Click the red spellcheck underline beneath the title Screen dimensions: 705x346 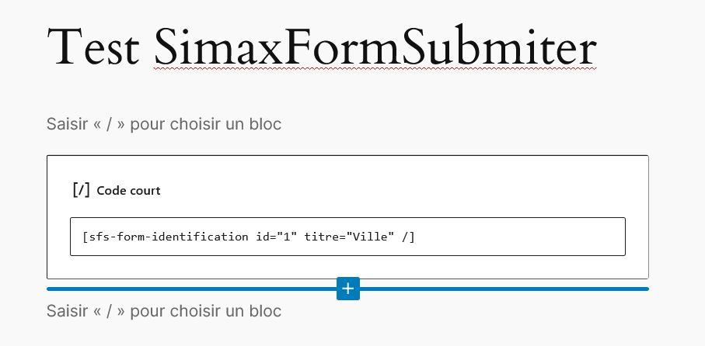click(375, 69)
